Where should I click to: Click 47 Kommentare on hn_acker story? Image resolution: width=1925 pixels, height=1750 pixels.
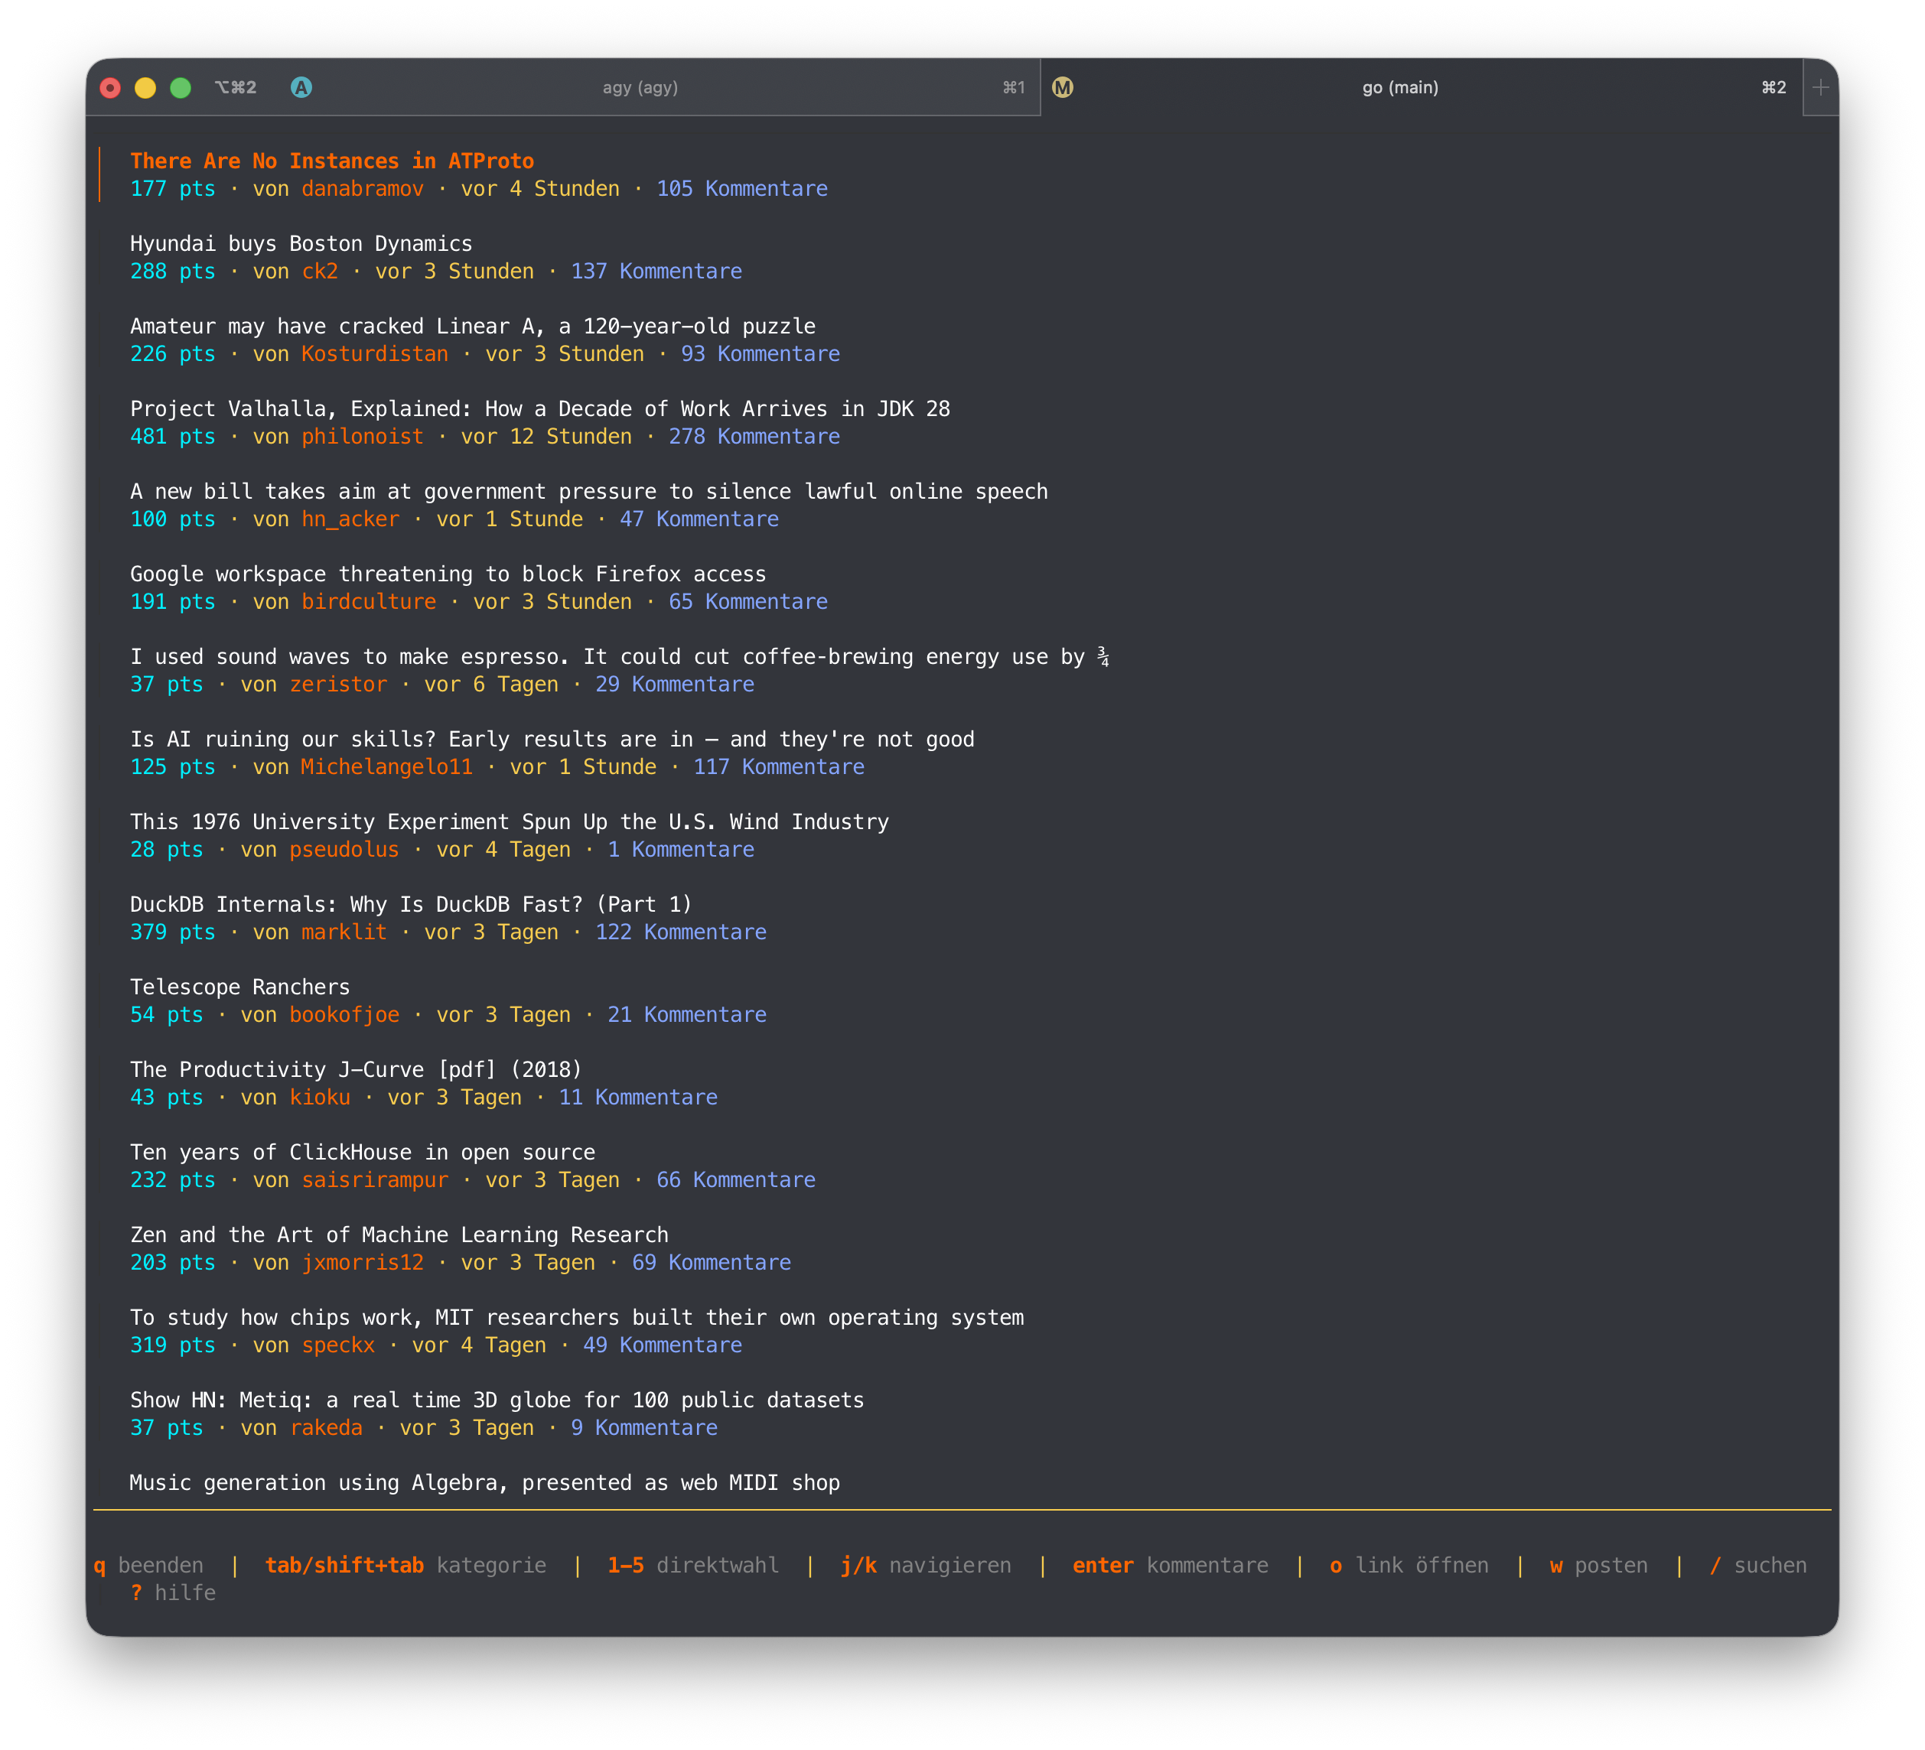699,519
